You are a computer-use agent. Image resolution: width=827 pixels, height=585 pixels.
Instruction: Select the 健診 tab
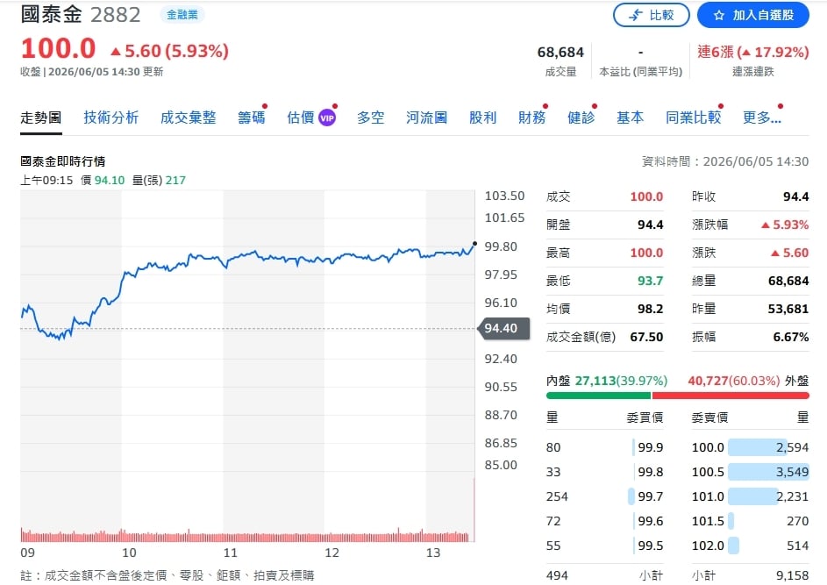581,118
